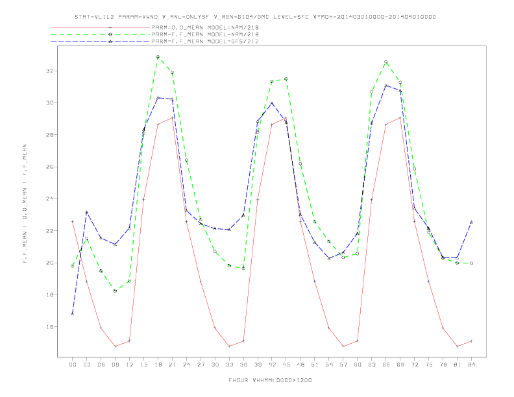Click y-axis tick value 28
This screenshot has width=514, height=397.
point(49,135)
